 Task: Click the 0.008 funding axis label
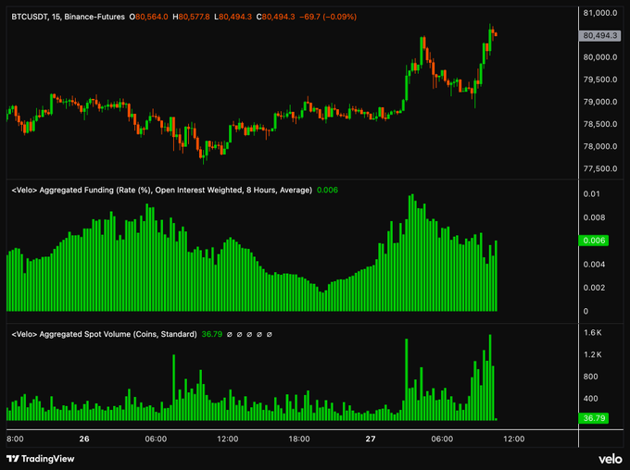594,217
